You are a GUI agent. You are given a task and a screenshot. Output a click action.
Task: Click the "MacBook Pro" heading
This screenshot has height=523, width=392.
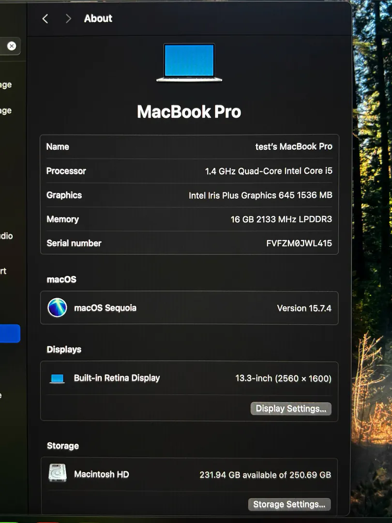click(189, 112)
